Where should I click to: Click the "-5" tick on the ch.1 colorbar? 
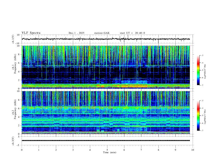click(202, 70)
